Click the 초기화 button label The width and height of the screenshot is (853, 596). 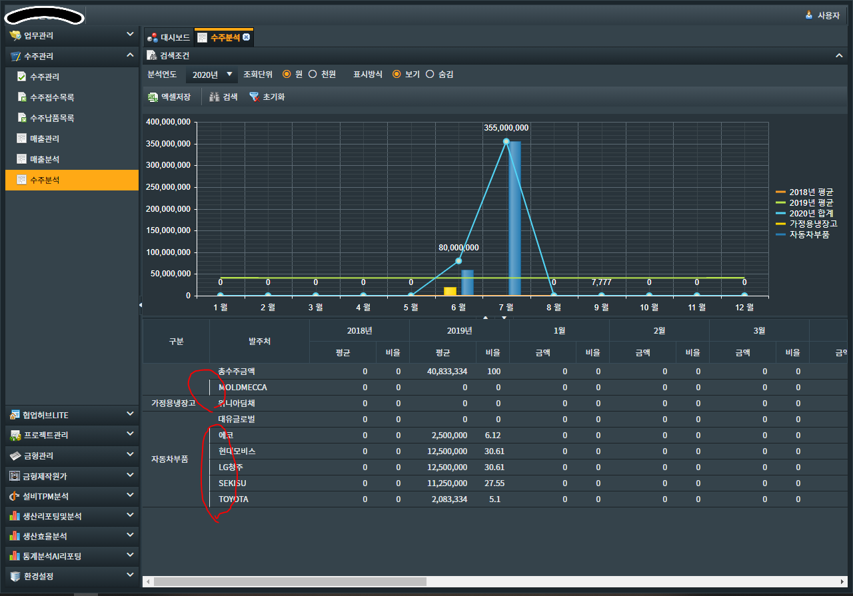(x=274, y=97)
